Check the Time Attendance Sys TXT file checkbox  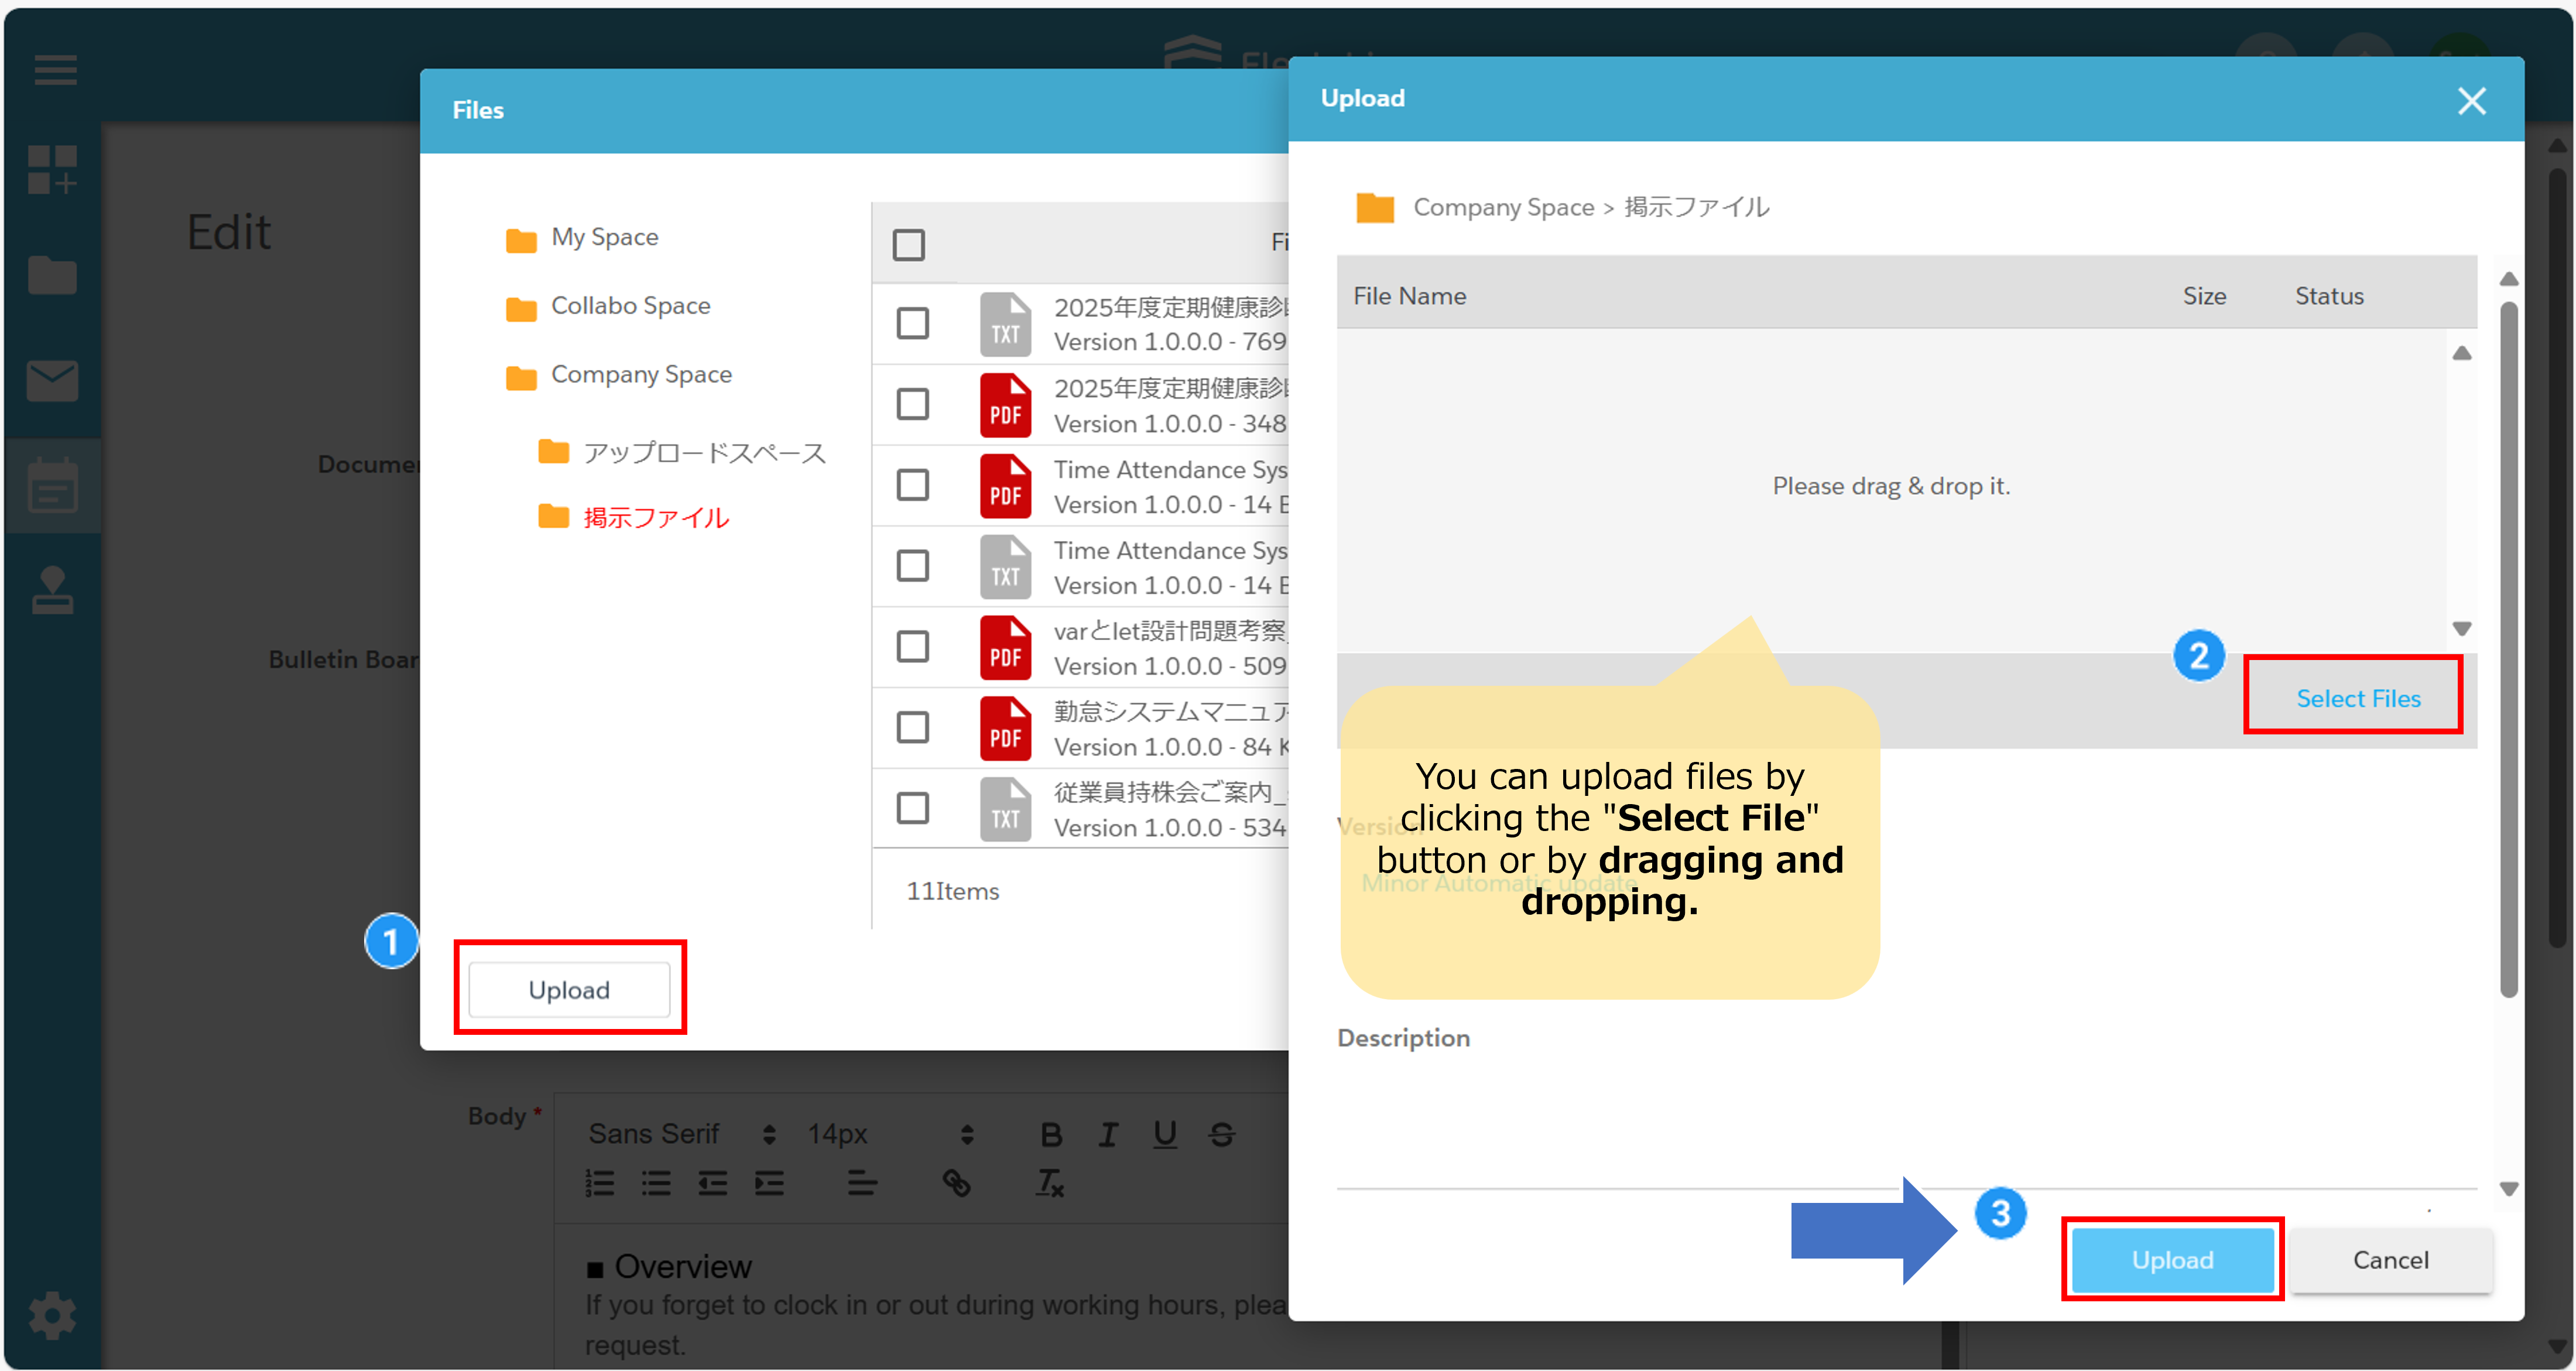point(913,566)
